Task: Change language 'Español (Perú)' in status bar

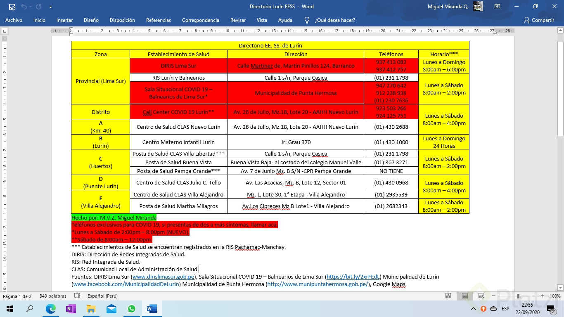Action: coord(102,296)
